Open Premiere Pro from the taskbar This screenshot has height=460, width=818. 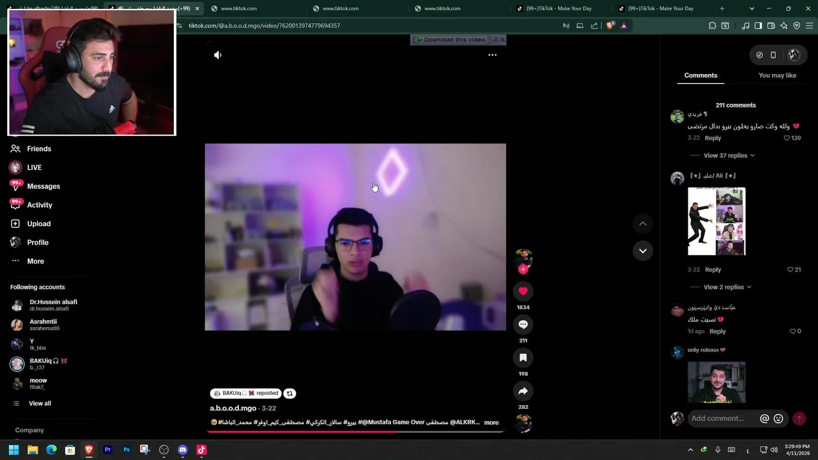[x=107, y=450]
